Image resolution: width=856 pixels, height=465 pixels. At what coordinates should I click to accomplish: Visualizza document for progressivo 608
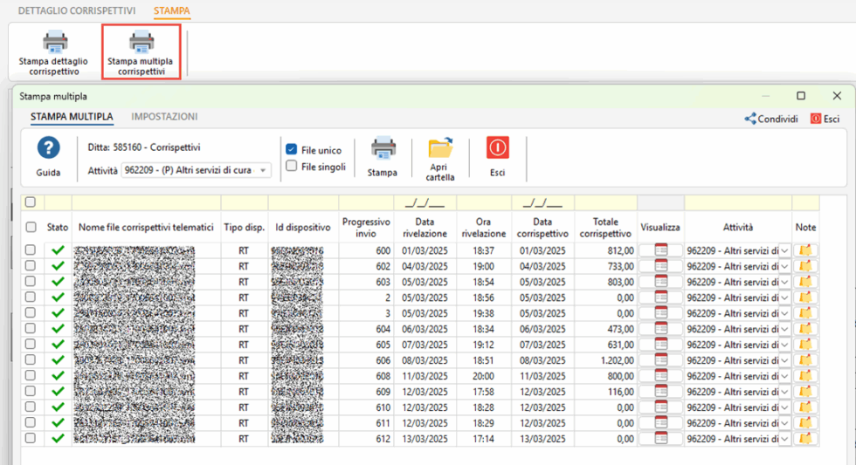660,376
